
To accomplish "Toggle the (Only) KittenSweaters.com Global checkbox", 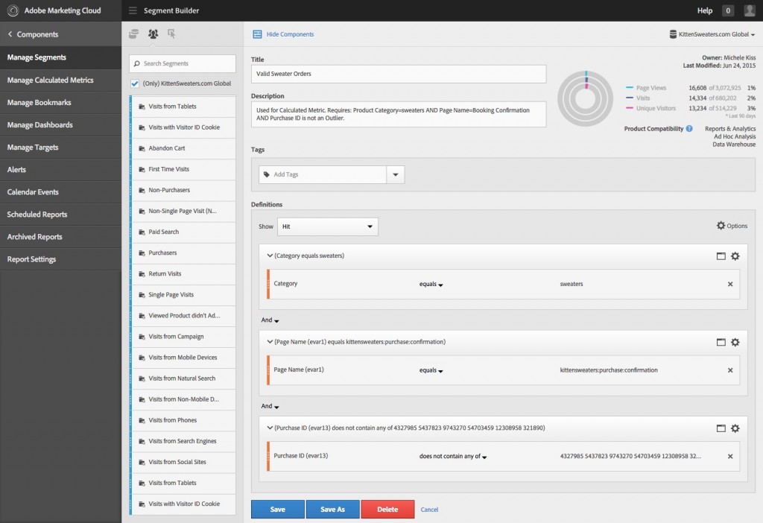I will (x=135, y=83).
